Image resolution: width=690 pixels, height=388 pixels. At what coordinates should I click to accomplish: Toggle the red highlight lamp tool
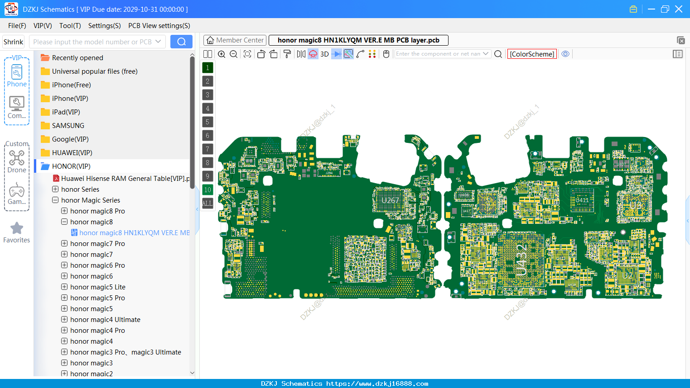(x=313, y=54)
